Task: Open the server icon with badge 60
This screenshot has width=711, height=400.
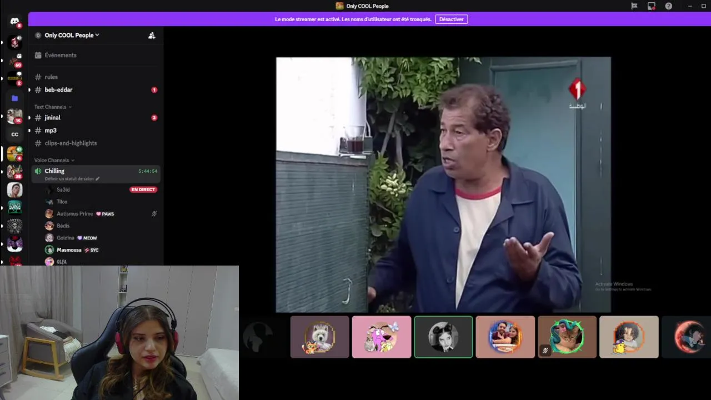Action: click(x=14, y=59)
